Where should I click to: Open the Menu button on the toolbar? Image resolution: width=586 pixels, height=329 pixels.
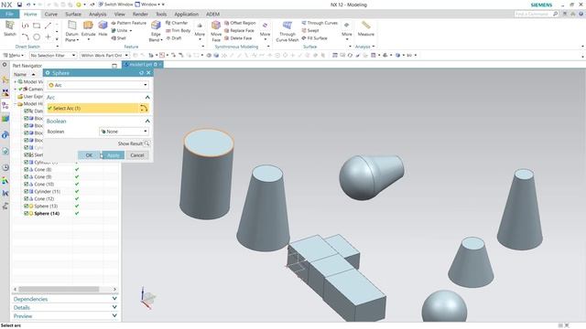14,55
